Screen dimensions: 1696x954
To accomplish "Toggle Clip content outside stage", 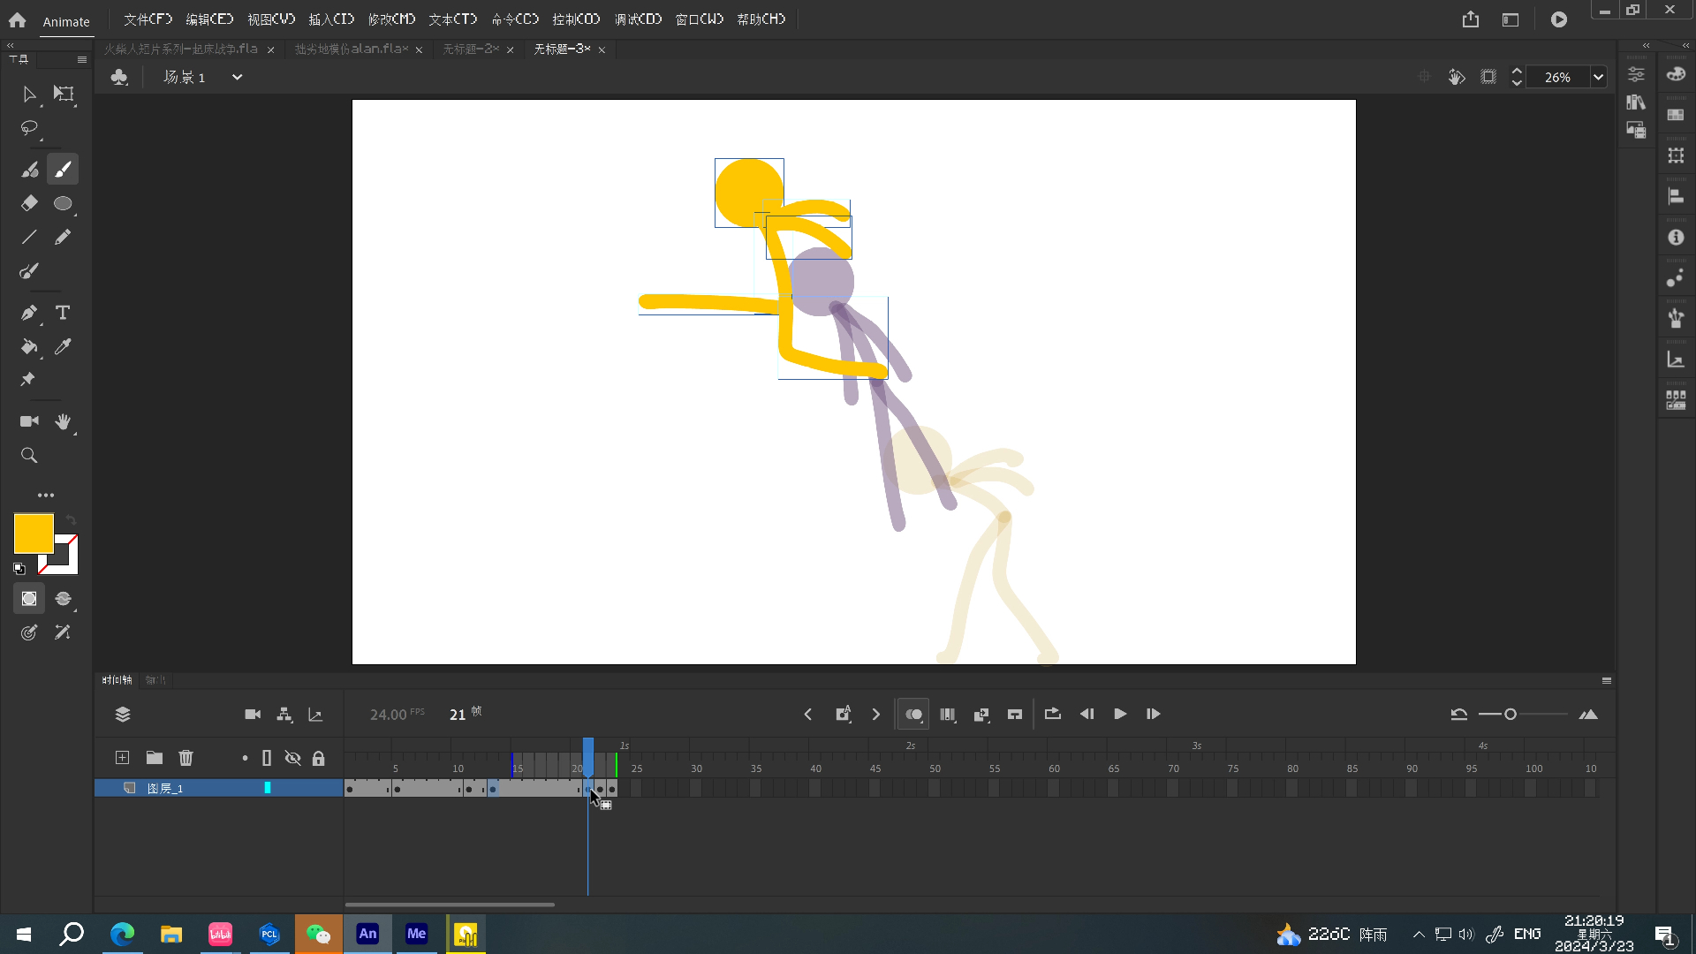I will 1488,77.
